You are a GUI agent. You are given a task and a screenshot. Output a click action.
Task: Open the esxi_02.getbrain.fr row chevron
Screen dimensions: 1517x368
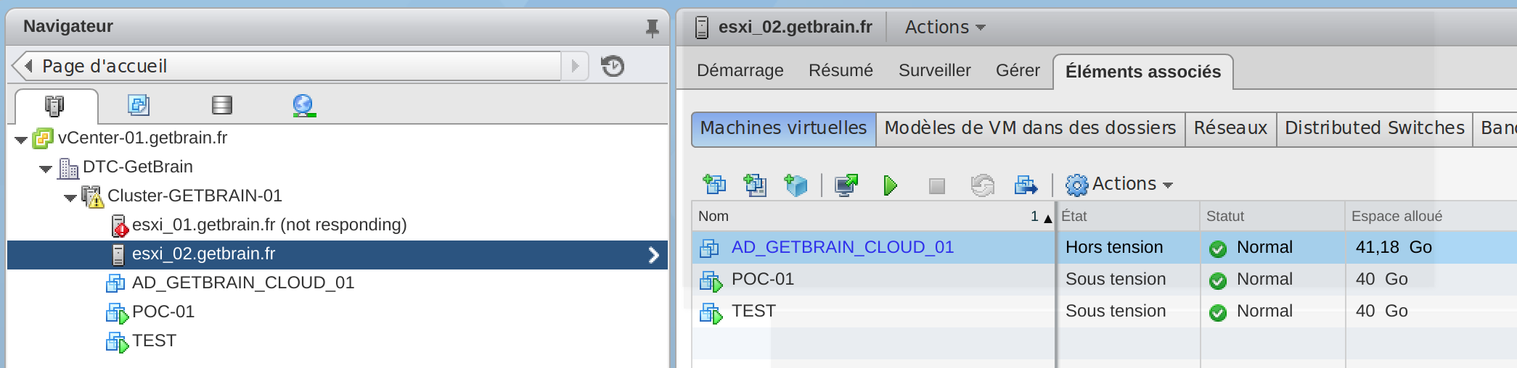653,254
